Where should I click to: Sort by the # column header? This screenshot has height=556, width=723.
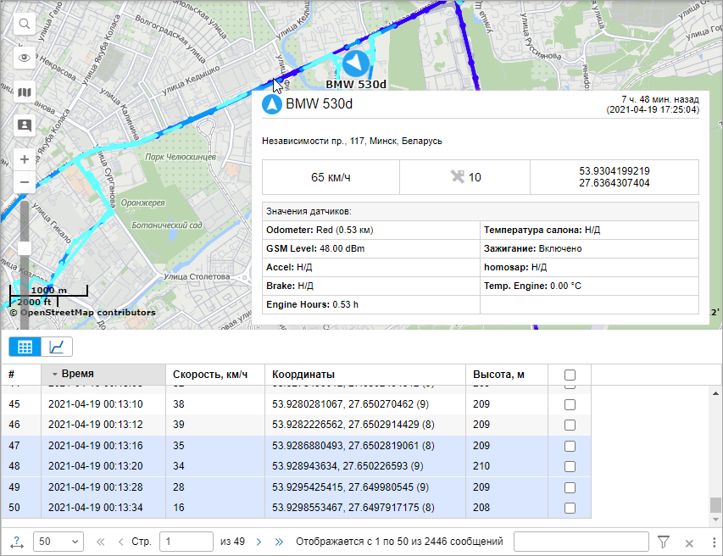21,375
